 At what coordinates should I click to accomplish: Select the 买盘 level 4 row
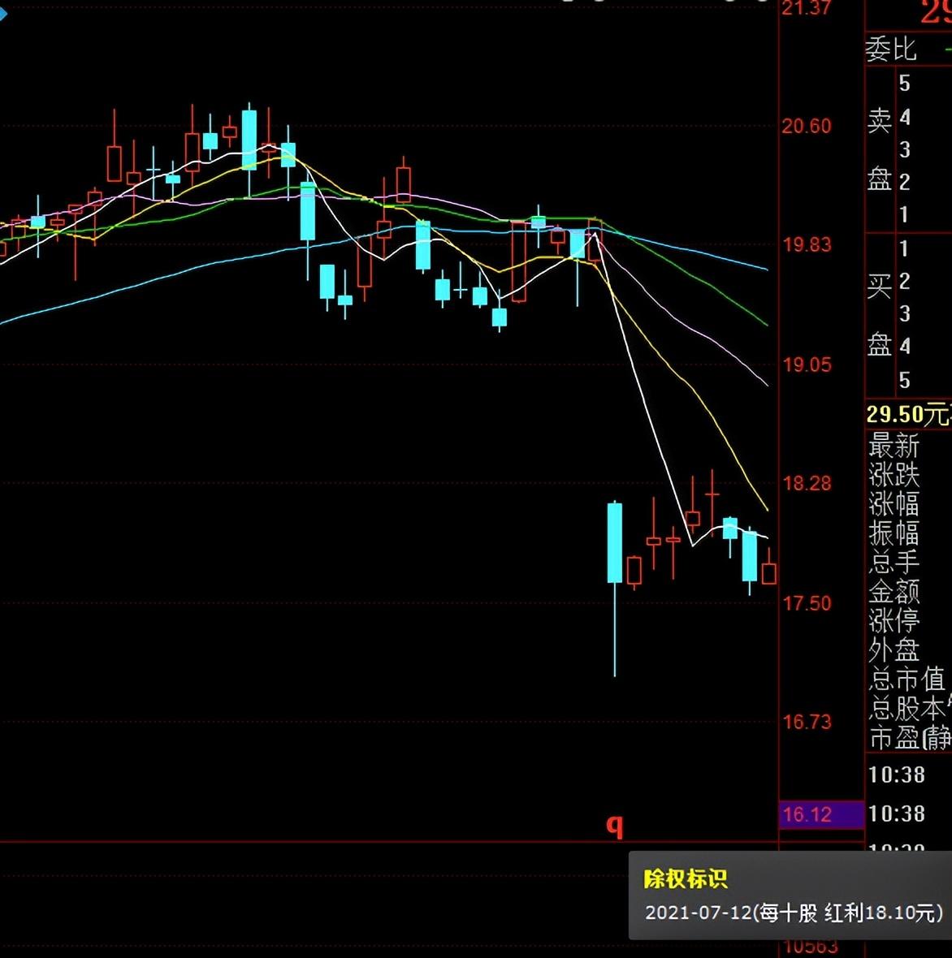tap(924, 347)
